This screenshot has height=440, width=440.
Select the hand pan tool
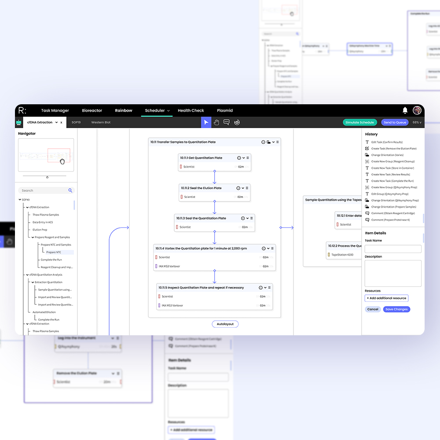click(216, 122)
